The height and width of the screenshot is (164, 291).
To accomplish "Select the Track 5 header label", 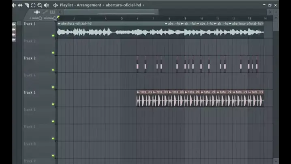I will pos(30,93).
